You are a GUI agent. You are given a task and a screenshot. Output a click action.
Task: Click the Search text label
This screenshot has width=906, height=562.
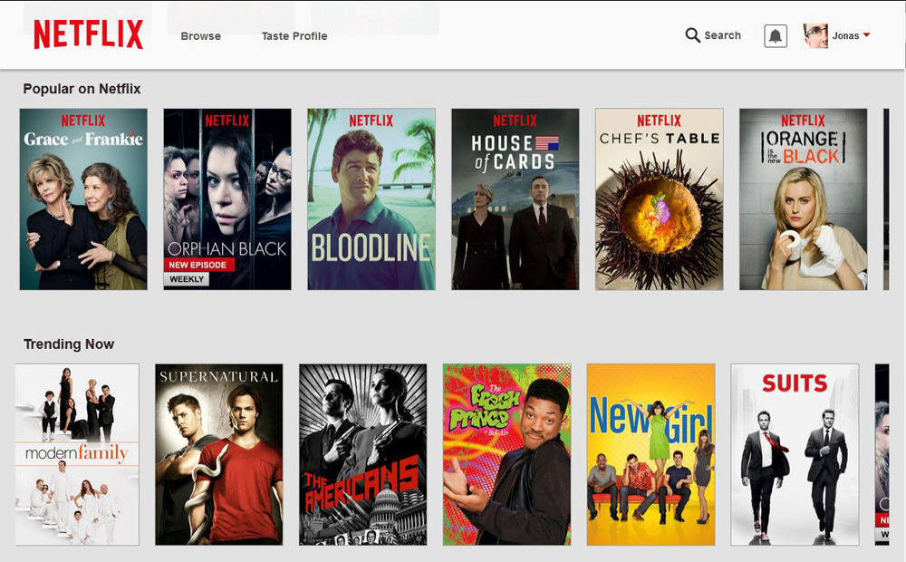pyautogui.click(x=722, y=35)
